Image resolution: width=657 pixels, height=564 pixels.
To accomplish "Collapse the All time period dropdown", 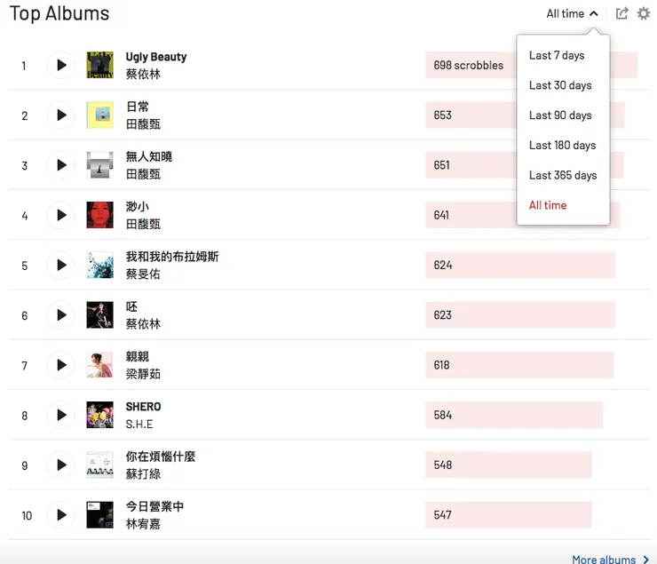I will click(x=572, y=13).
